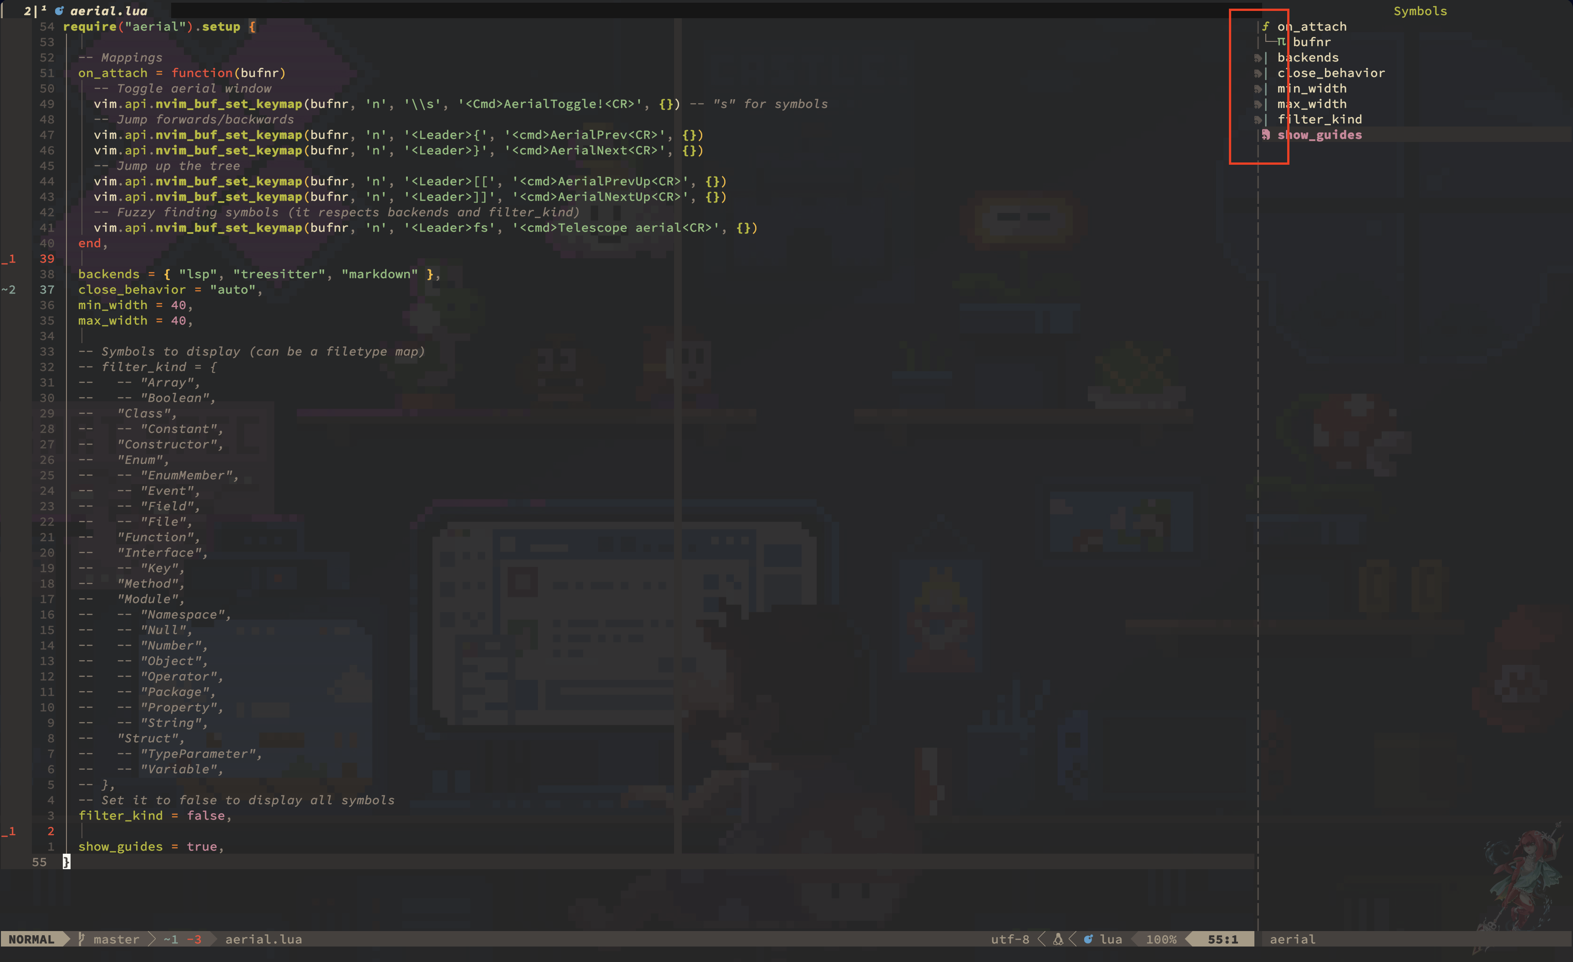Toggle filter_kind value false on line 3

tap(208, 815)
